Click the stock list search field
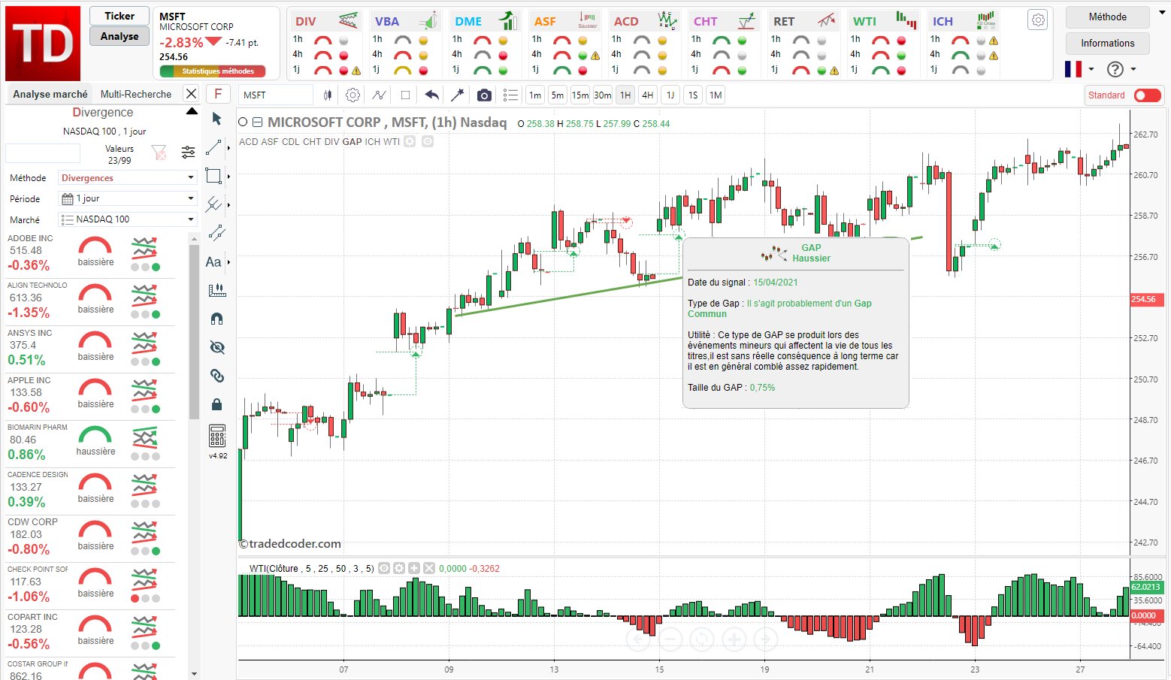This screenshot has width=1171, height=680. pos(43,153)
